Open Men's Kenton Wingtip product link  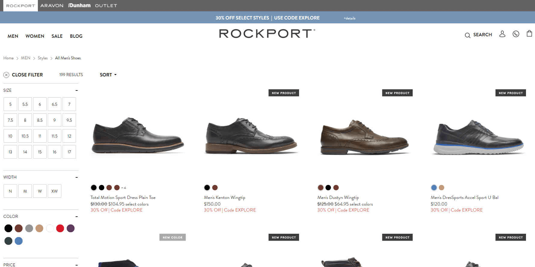click(225, 197)
